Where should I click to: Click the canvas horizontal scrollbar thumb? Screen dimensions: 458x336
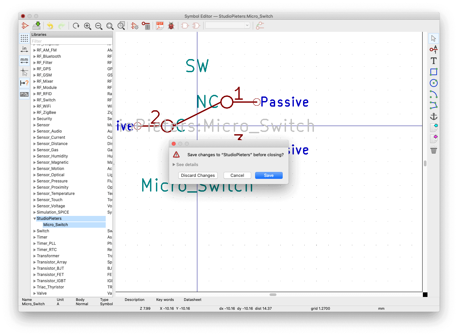click(x=273, y=295)
